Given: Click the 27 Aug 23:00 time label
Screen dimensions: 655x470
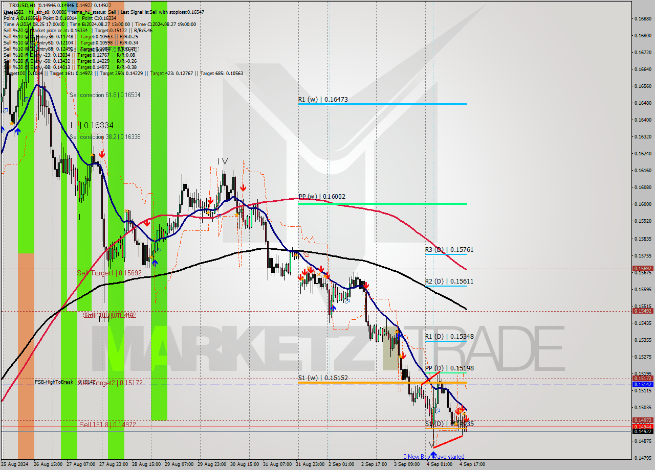Looking at the screenshot, I should tap(114, 464).
